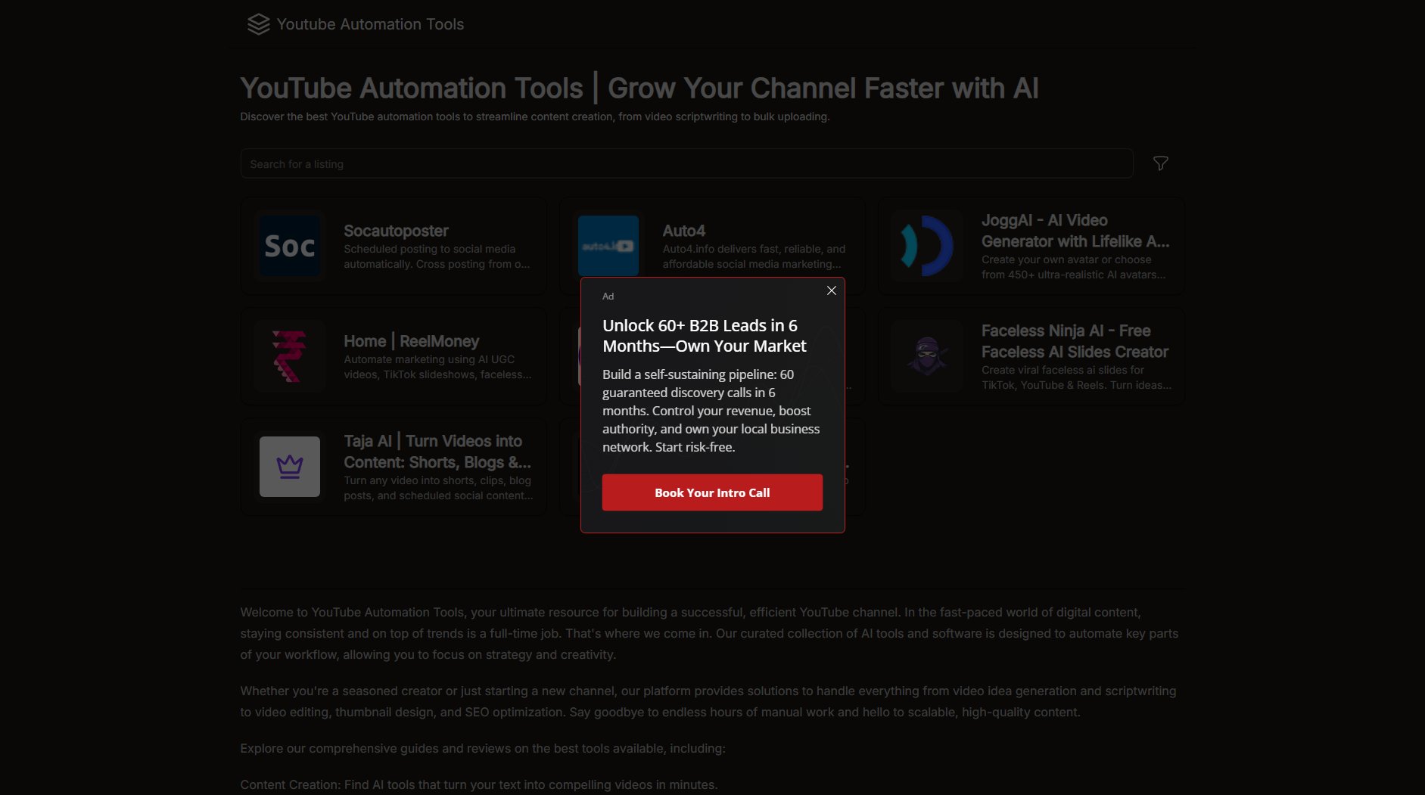The width and height of the screenshot is (1425, 795).
Task: Select the Taja AI crown icon
Action: click(289, 466)
